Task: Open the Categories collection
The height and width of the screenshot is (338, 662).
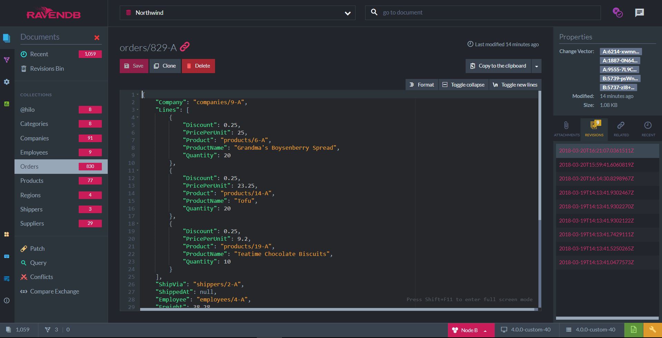Action: point(61,124)
